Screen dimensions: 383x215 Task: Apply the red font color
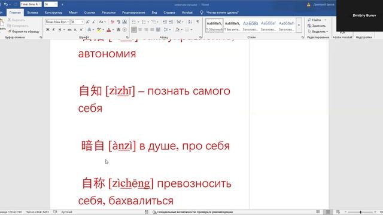point(109,30)
